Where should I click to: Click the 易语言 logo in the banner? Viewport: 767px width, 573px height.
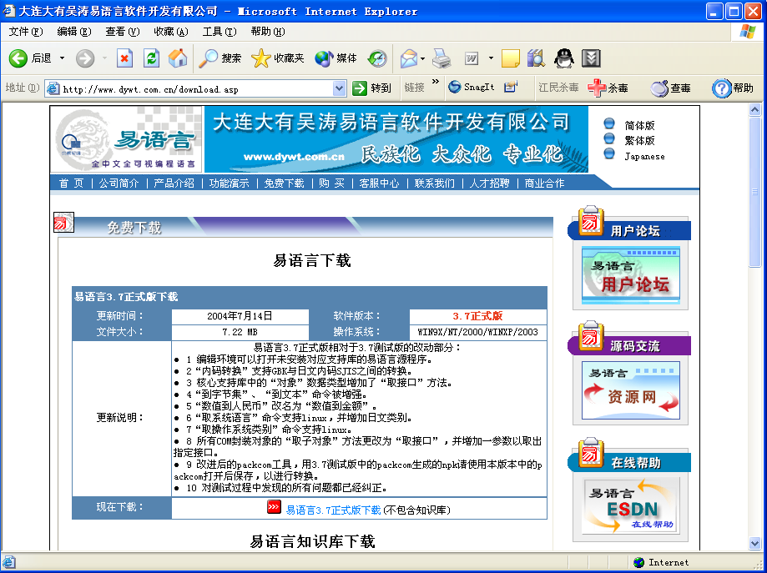click(127, 139)
